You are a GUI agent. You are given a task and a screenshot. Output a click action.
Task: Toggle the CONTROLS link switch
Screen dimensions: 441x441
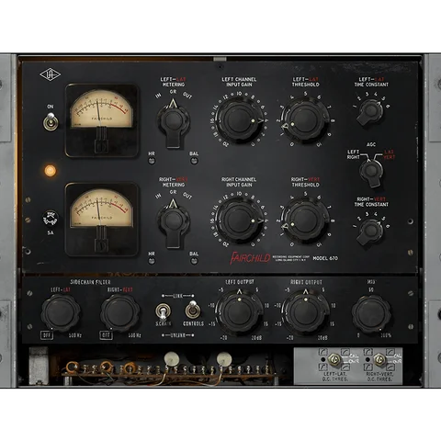[x=193, y=310]
